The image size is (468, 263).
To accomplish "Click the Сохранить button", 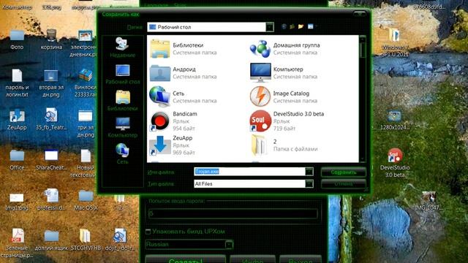I will tap(344, 172).
